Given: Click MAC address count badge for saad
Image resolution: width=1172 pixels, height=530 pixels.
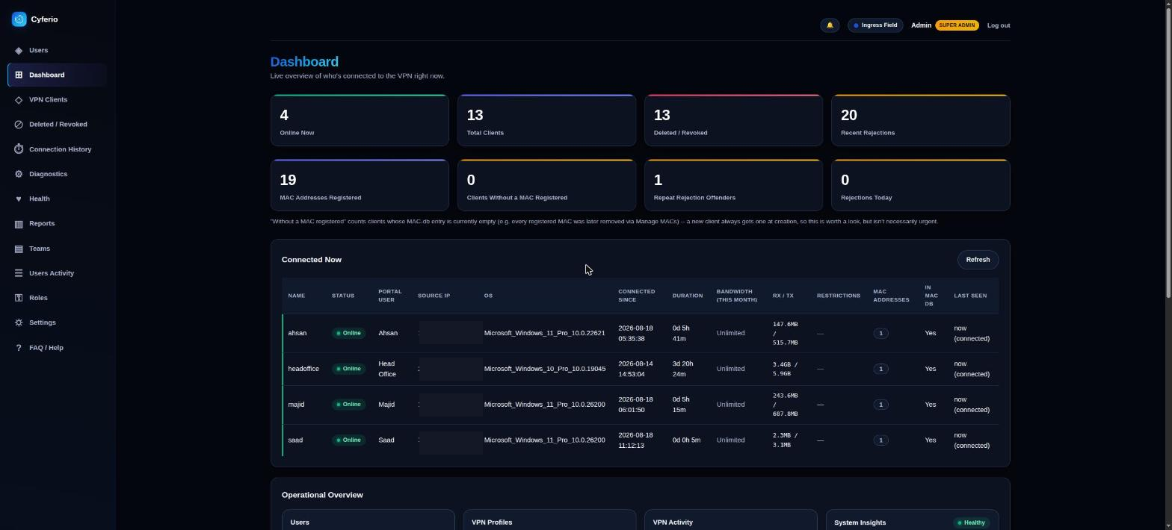Looking at the screenshot, I should (x=880, y=440).
